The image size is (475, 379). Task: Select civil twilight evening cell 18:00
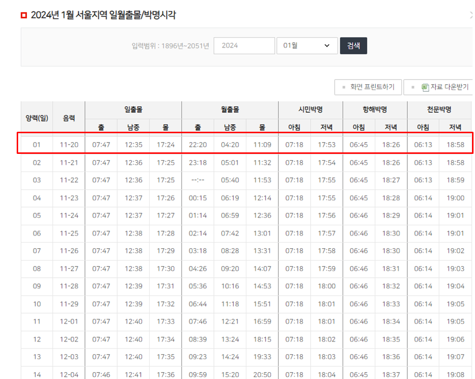[327, 286]
